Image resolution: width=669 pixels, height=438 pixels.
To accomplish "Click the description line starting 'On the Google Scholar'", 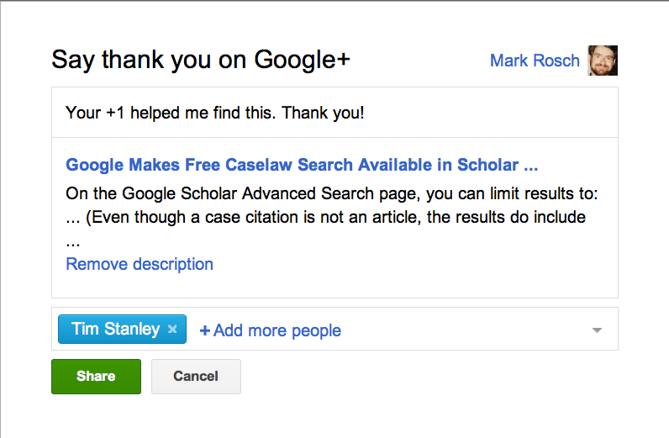I will pyautogui.click(x=331, y=194).
